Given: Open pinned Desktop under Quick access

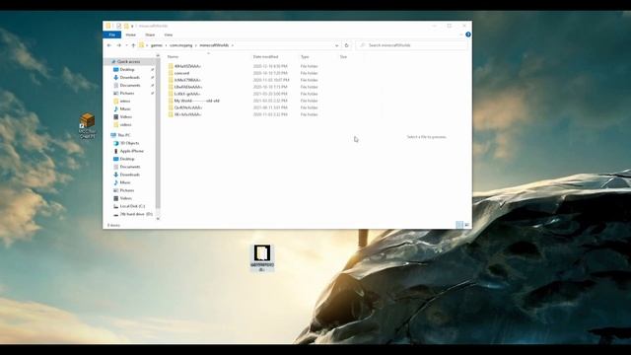Looking at the screenshot, I should pos(127,70).
